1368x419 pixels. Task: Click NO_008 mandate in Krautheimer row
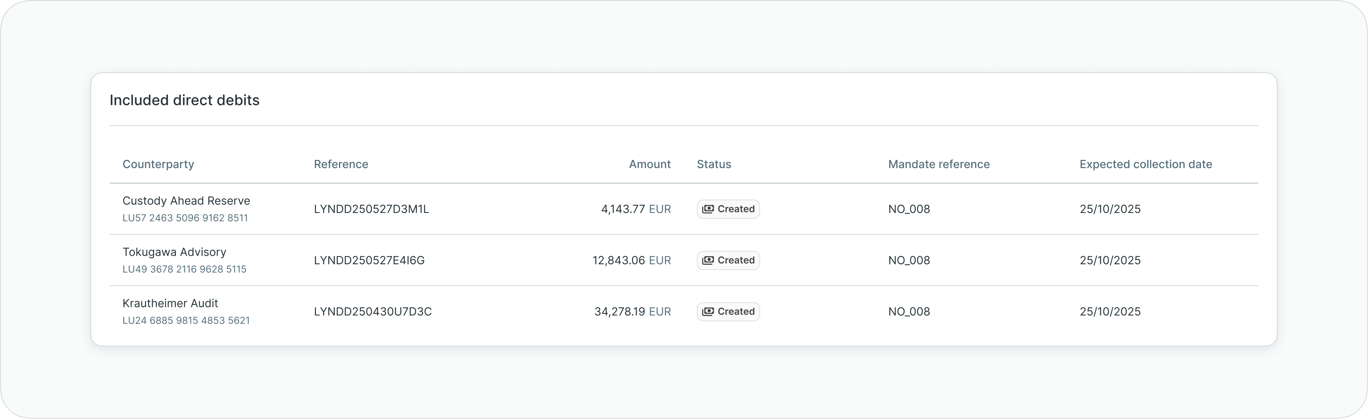point(908,312)
